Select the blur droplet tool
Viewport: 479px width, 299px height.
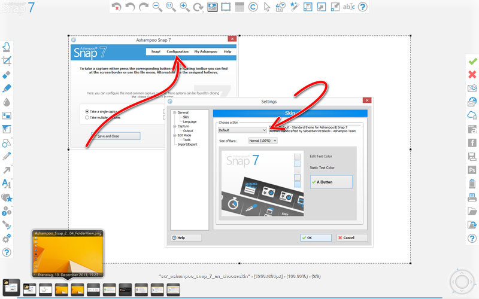tap(7, 102)
